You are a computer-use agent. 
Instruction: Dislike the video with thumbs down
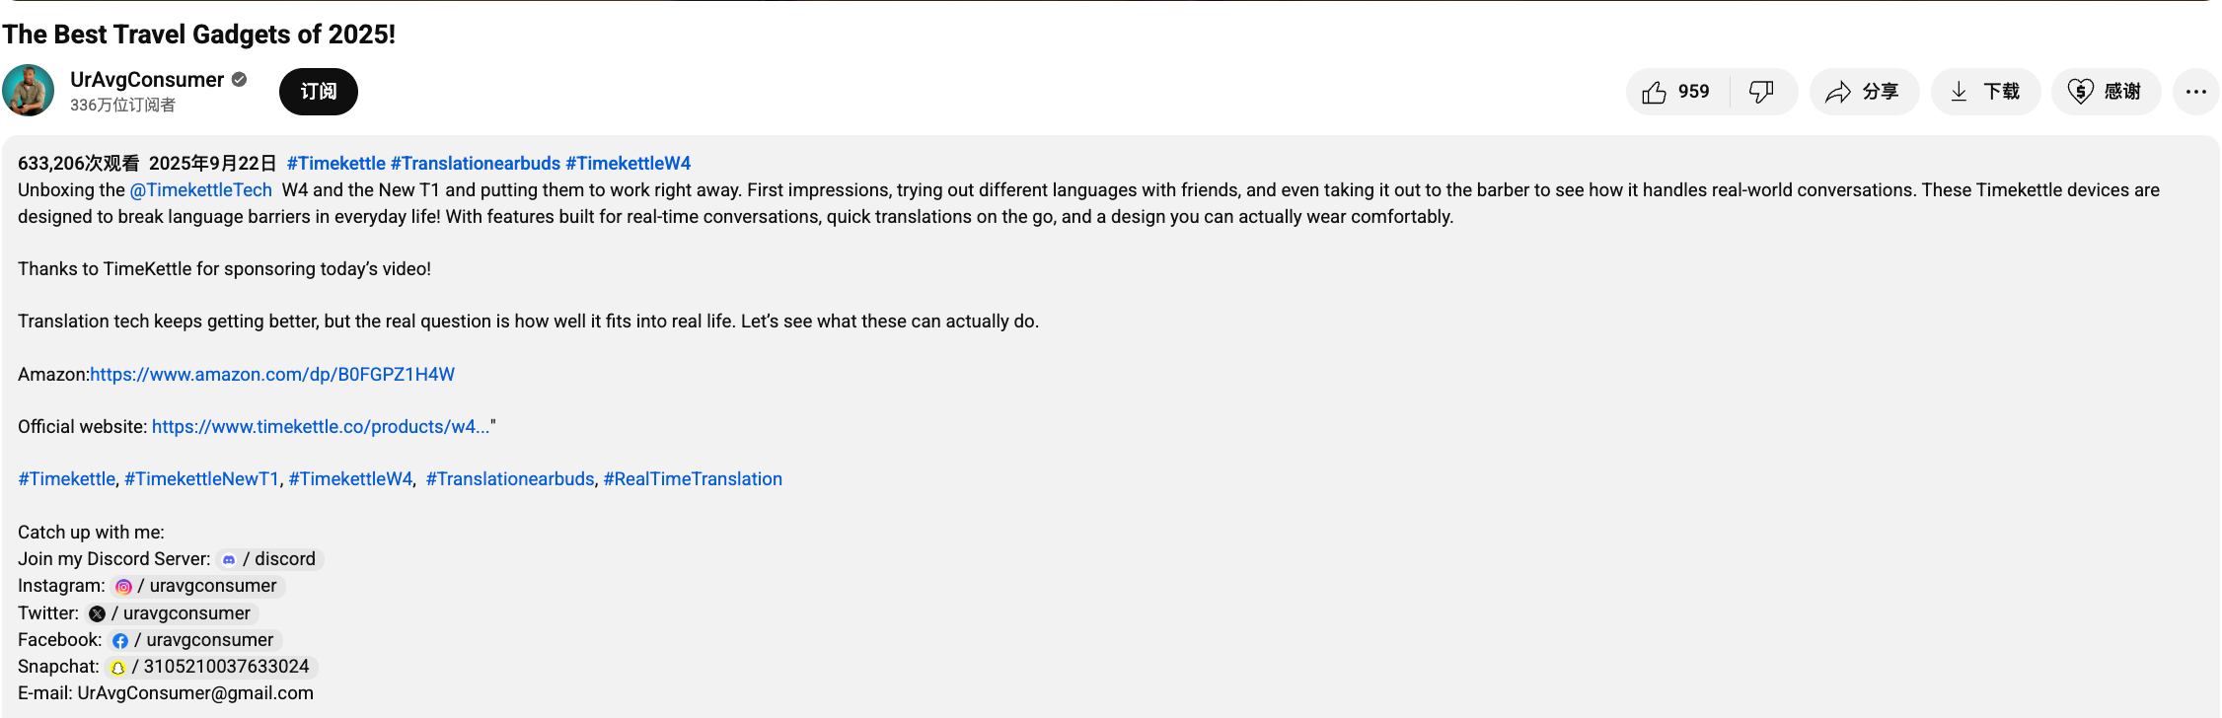(x=1761, y=92)
